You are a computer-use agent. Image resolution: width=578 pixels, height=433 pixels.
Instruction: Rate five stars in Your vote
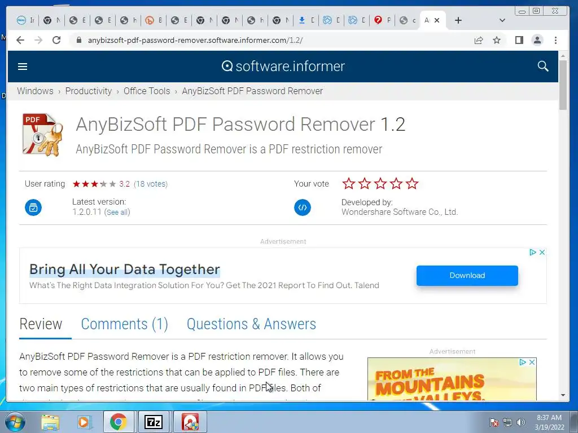412,183
